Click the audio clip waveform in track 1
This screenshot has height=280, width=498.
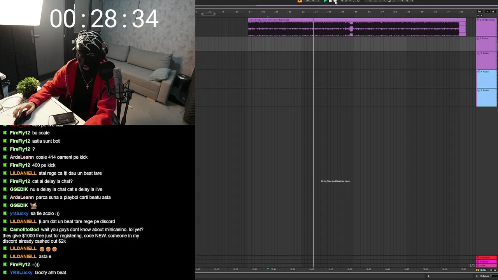(x=357, y=29)
